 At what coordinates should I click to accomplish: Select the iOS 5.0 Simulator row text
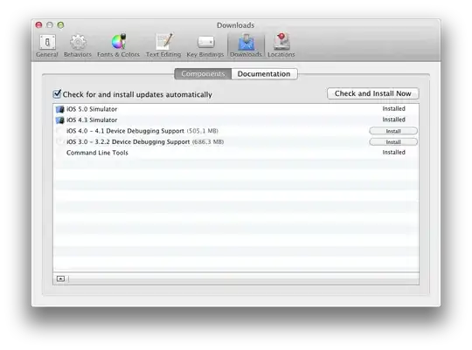(92, 109)
